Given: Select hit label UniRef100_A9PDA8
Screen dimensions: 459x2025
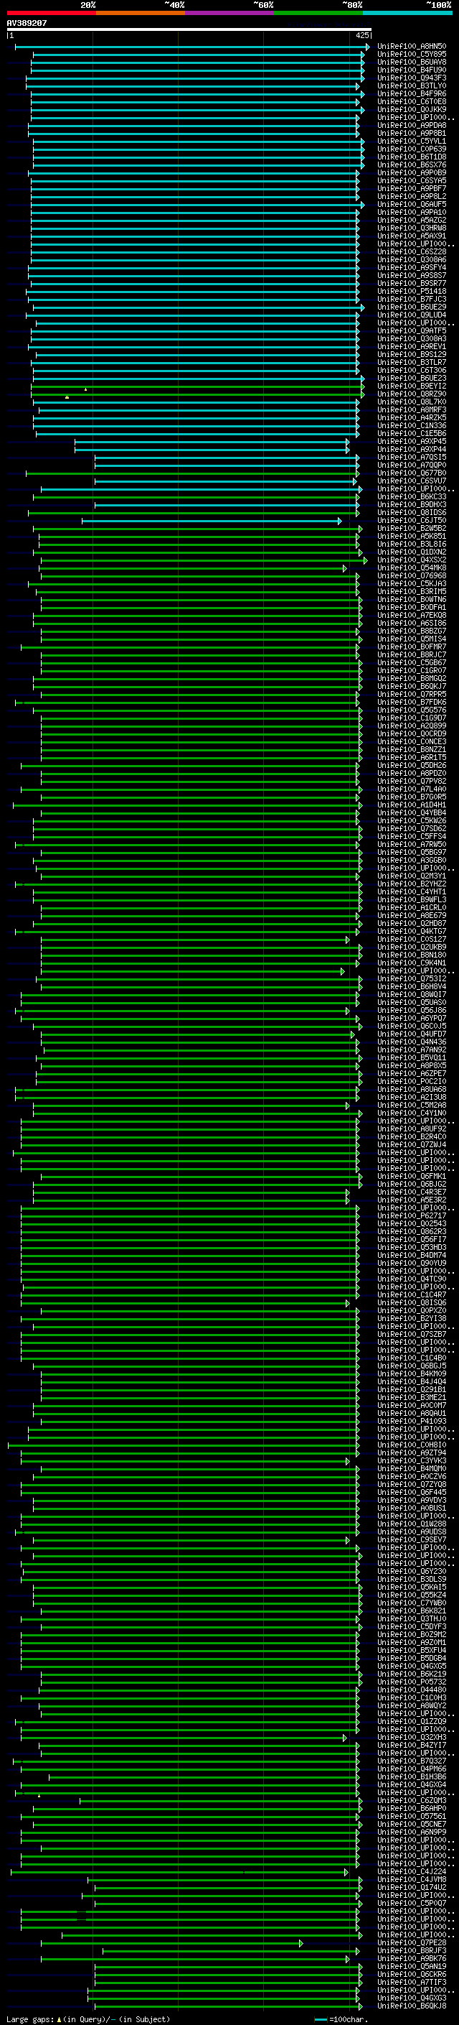Looking at the screenshot, I should tap(411, 126).
